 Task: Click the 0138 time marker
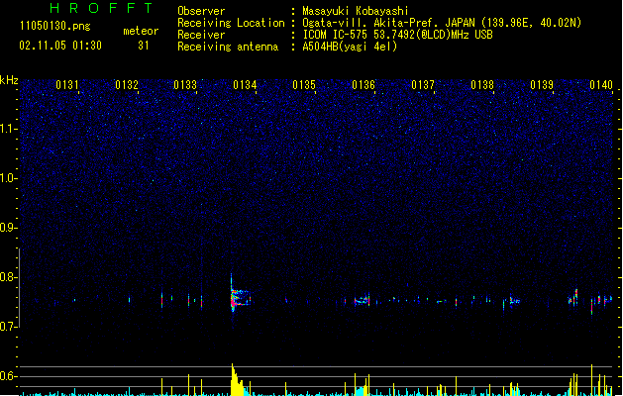[482, 85]
